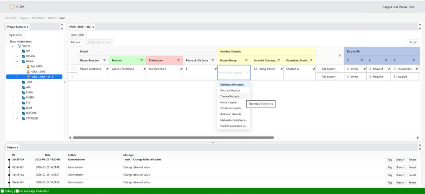The height and width of the screenshot is (194, 425).
Task: Open the Function column filter icon
Action: (x=141, y=61)
